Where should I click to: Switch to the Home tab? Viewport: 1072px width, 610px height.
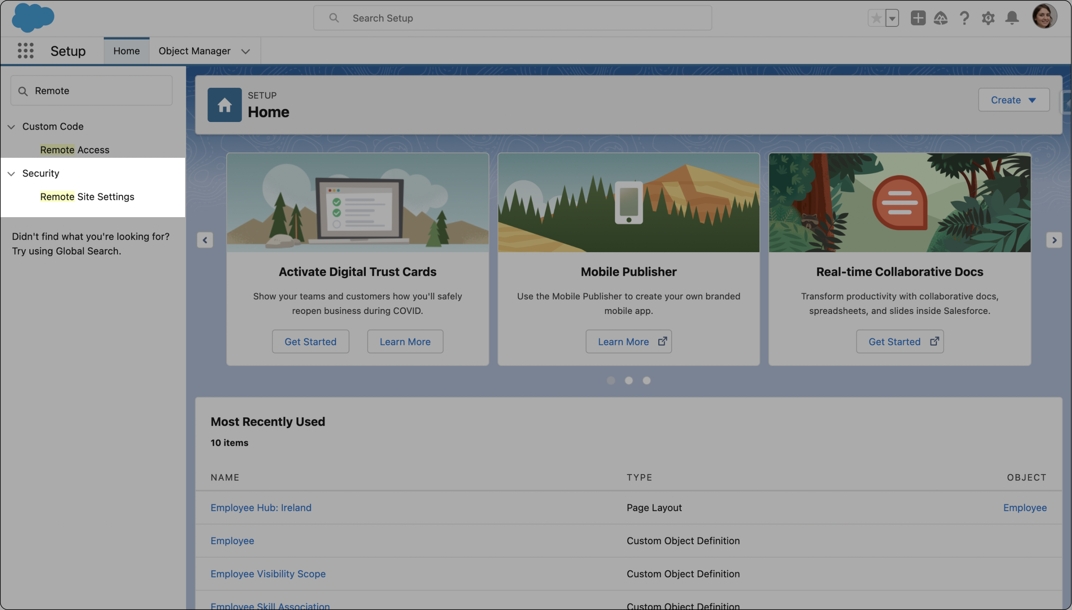126,51
